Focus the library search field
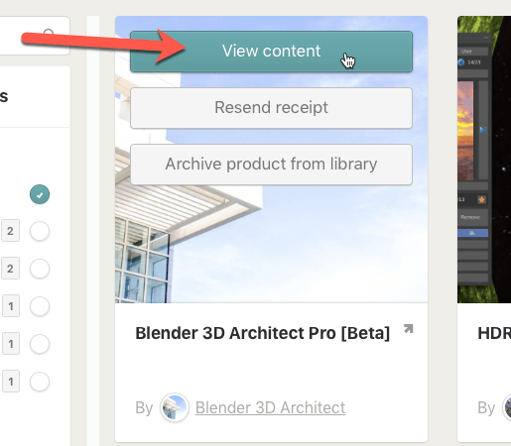The image size is (511, 446). click(x=35, y=36)
